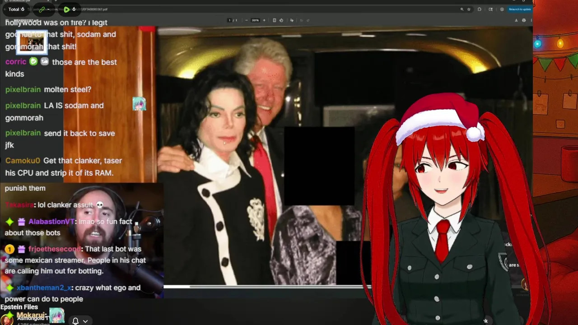Viewport: 578px width, 325px height.
Task: Click the green diamond badge beside AlabastionVT
Action: 9,222
